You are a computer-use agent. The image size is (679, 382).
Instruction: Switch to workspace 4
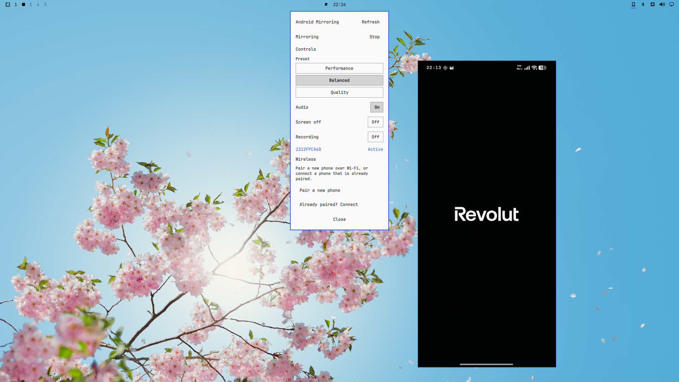(38, 5)
